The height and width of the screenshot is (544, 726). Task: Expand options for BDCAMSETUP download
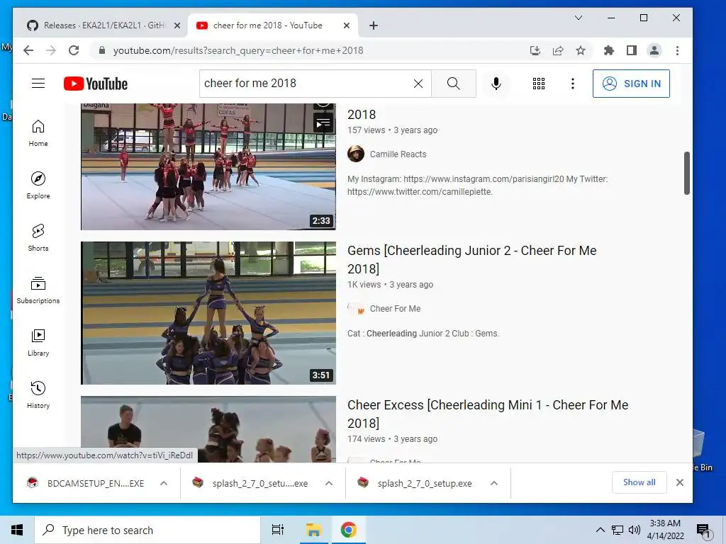pos(164,483)
